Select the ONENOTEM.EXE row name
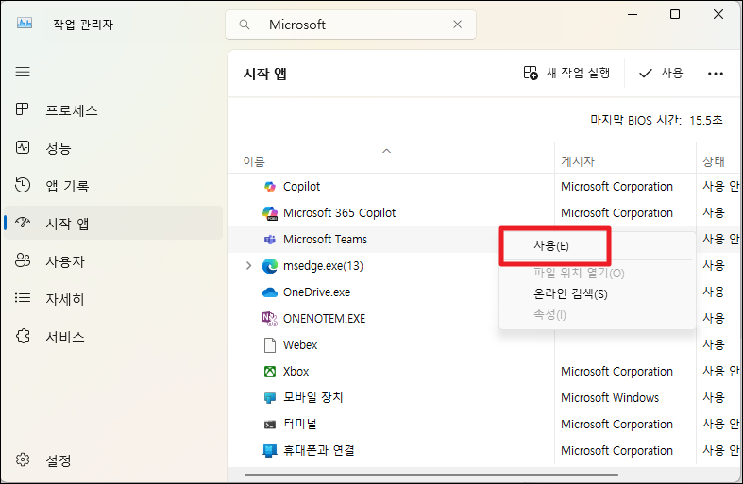Viewport: 743px width, 484px height. point(324,319)
